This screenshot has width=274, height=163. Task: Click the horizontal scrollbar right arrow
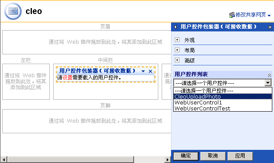[168, 160]
